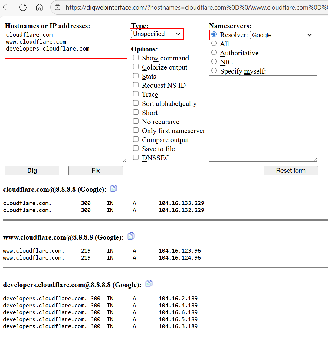Click the browser back arrow
The height and width of the screenshot is (340, 328).
point(7,7)
